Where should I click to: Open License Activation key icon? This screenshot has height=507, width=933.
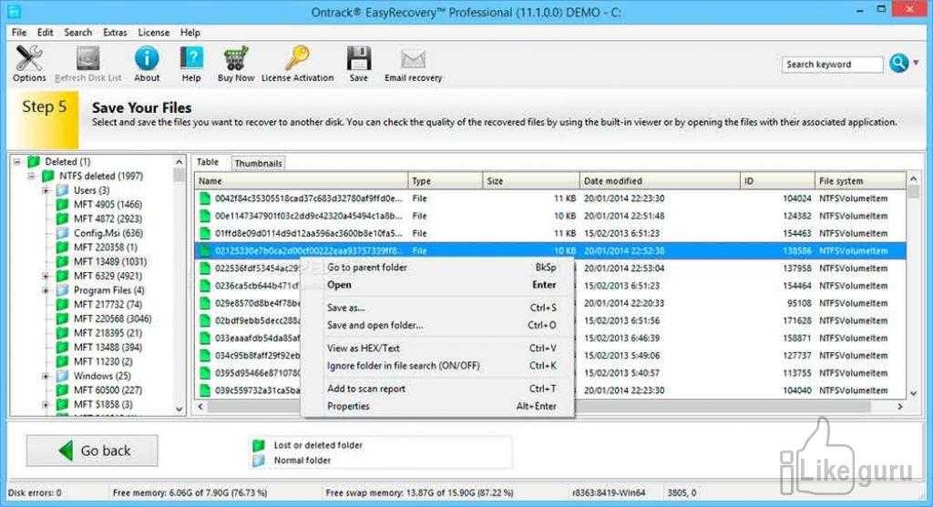[297, 60]
